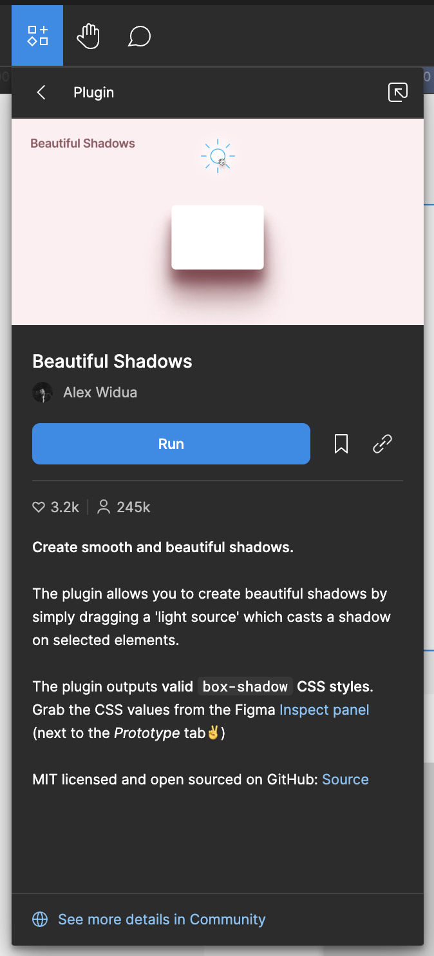Image resolution: width=434 pixels, height=956 pixels.
Task: Go back using the left chevron
Action: (x=41, y=92)
